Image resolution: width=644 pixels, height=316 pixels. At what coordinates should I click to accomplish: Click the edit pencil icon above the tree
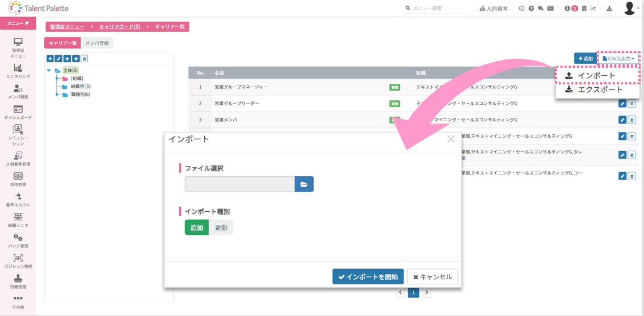59,58
